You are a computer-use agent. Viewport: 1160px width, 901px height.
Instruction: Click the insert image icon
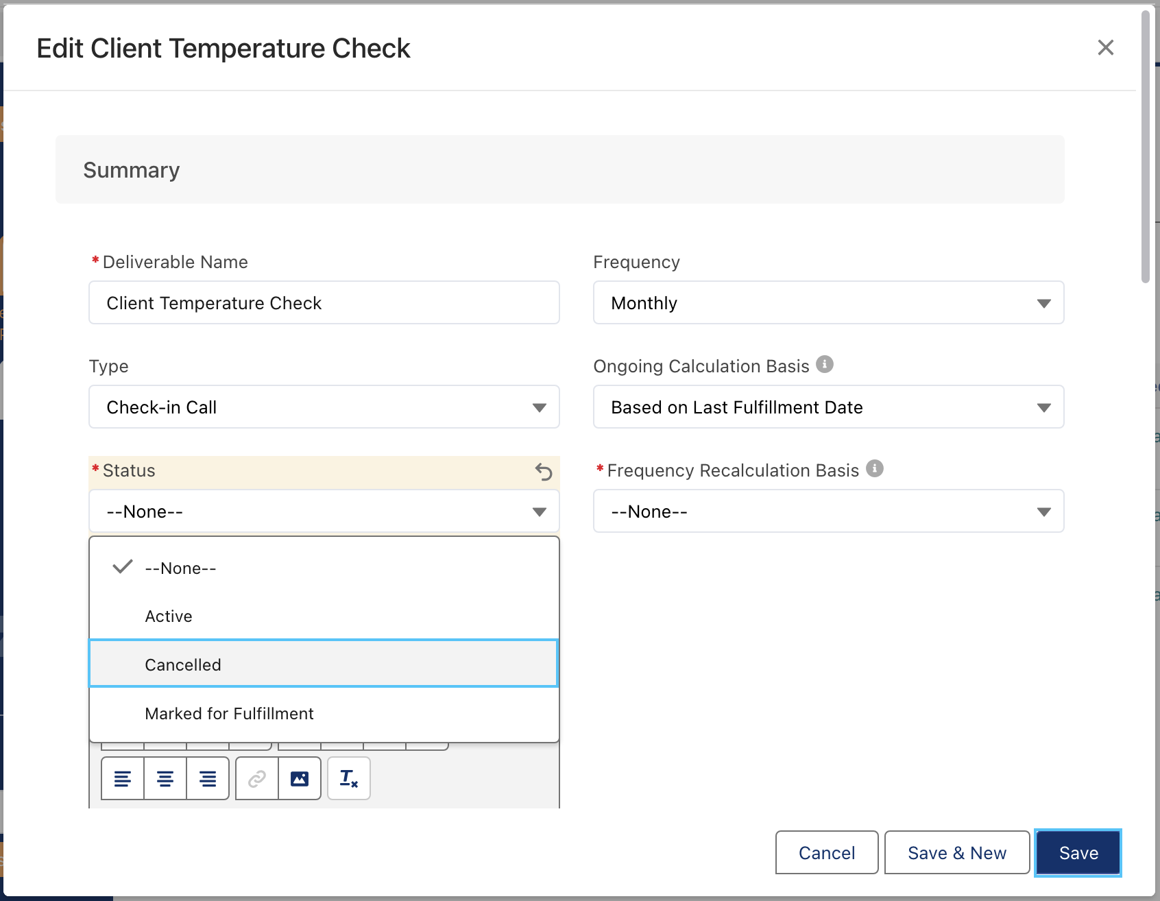tap(300, 778)
